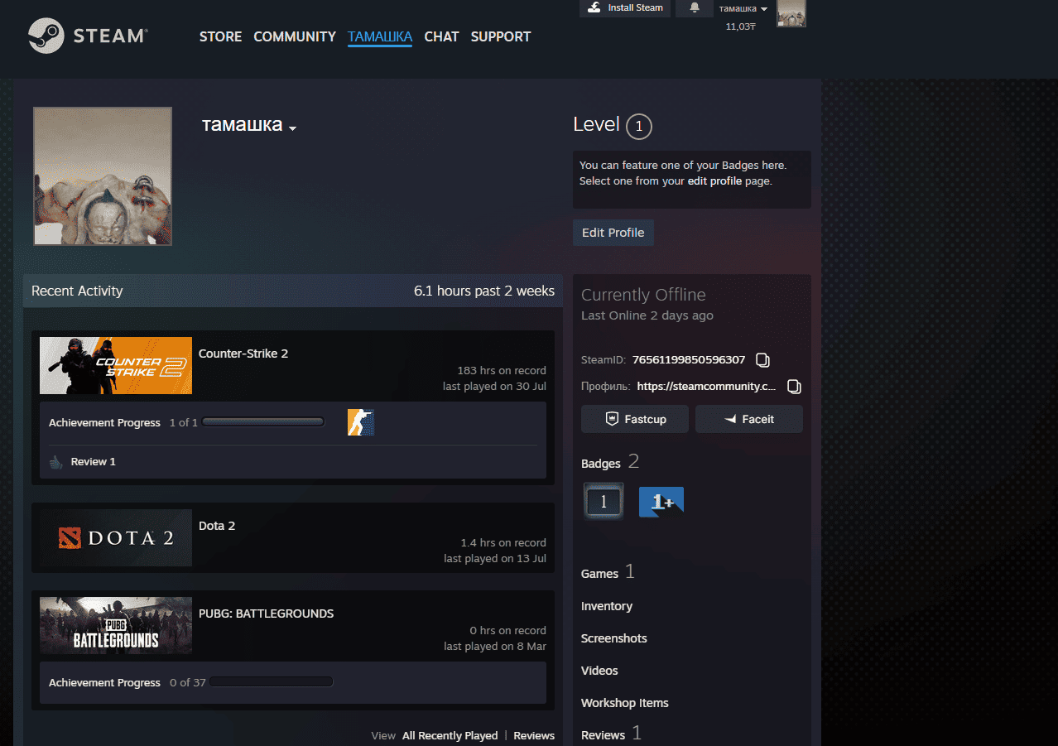This screenshot has width=1058, height=746.
Task: Open the COMMUNITY menu
Action: pyautogui.click(x=295, y=36)
